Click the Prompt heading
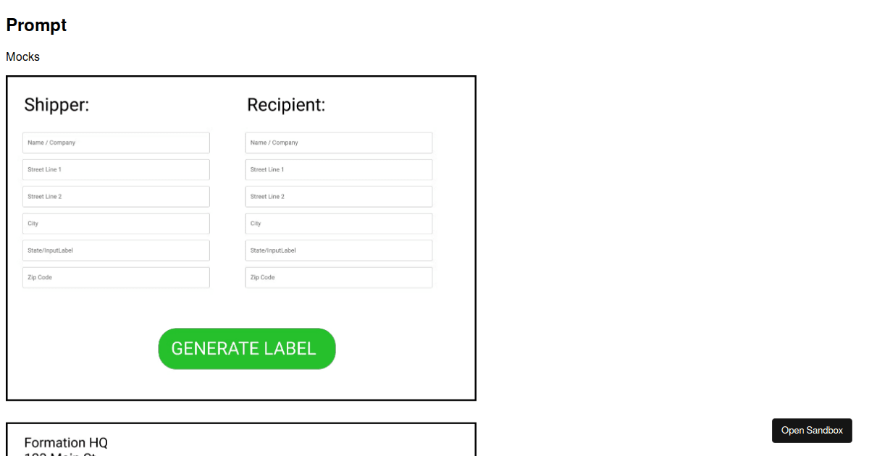This screenshot has width=869, height=456. tap(36, 25)
